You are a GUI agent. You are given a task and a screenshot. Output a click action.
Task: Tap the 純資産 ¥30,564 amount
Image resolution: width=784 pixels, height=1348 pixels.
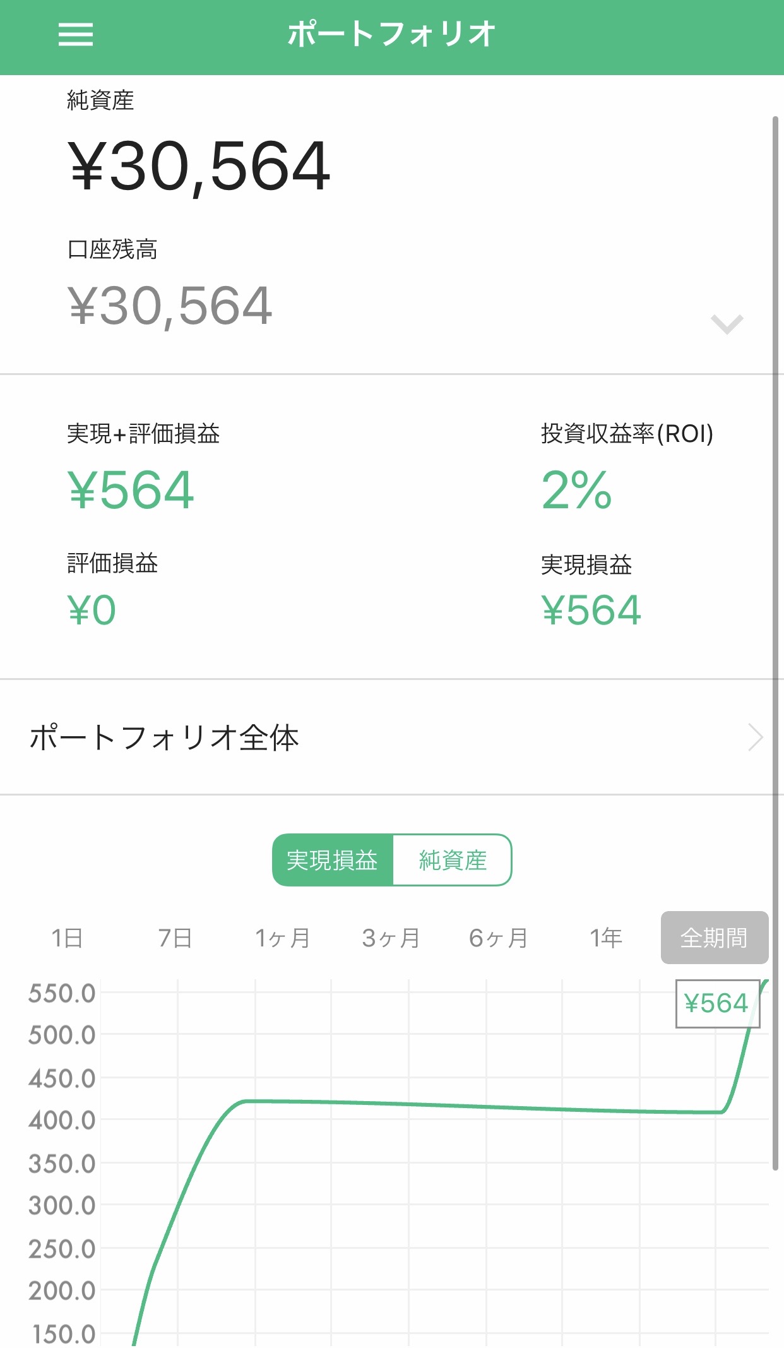[199, 166]
